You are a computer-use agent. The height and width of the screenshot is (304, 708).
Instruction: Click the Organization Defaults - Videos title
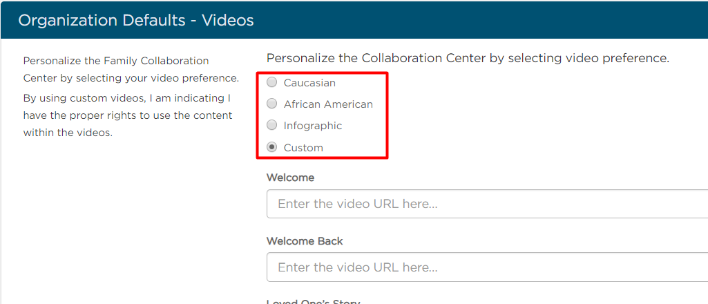pyautogui.click(x=136, y=20)
